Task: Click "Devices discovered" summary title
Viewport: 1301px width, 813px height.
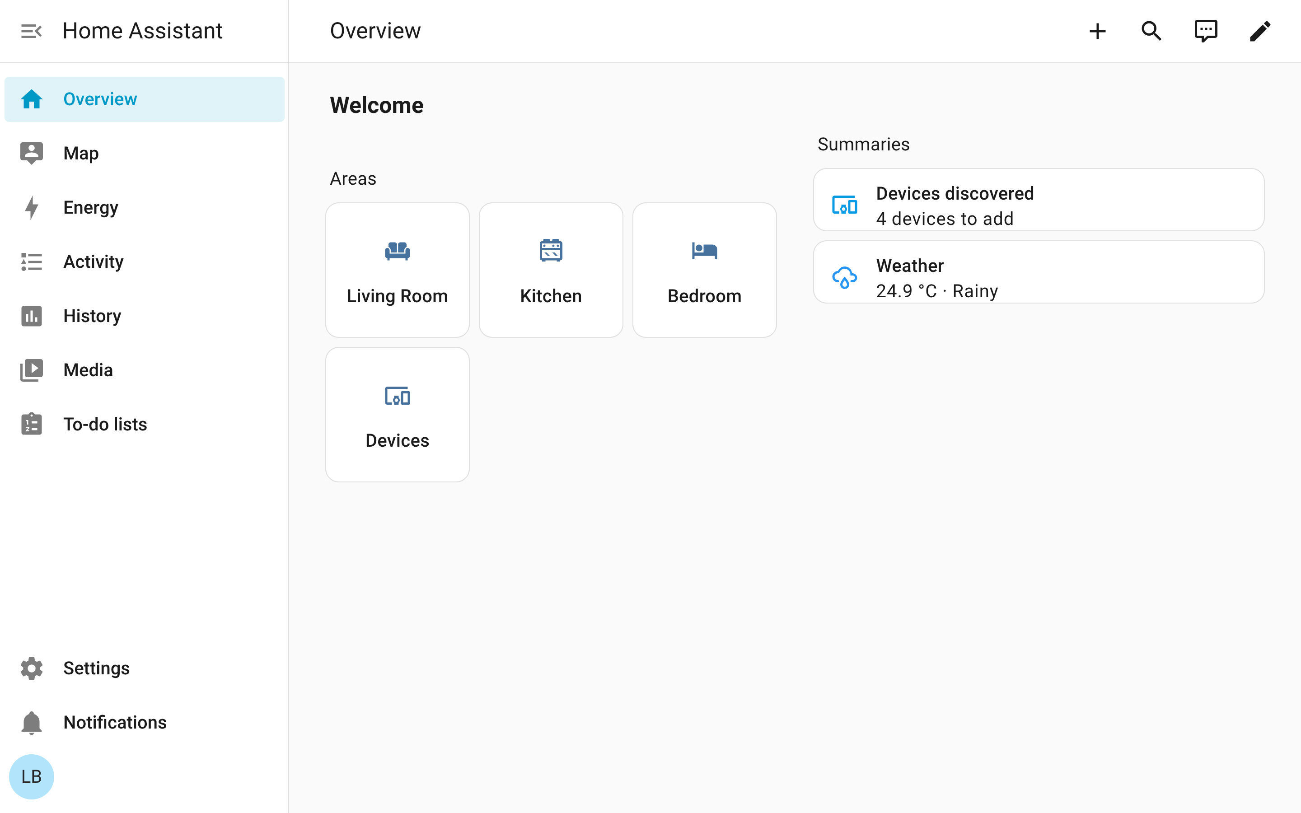Action: click(955, 194)
